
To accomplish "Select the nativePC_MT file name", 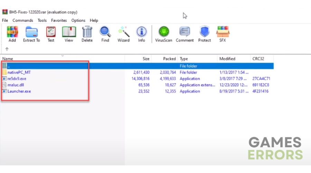I will point(19,72).
